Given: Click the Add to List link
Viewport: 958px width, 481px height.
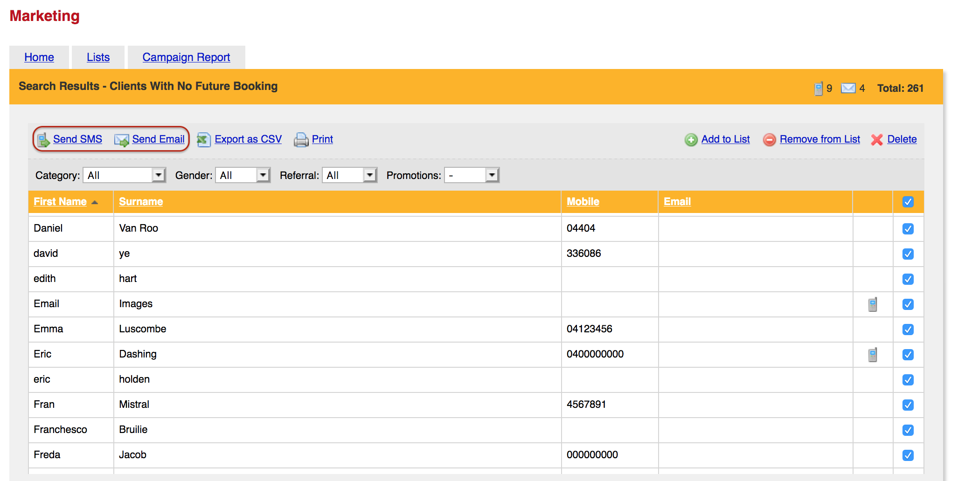Looking at the screenshot, I should pos(726,139).
